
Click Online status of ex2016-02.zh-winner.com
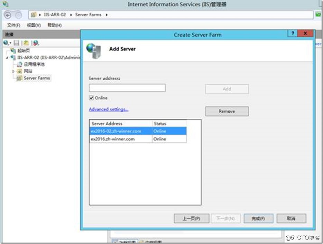tap(160, 131)
